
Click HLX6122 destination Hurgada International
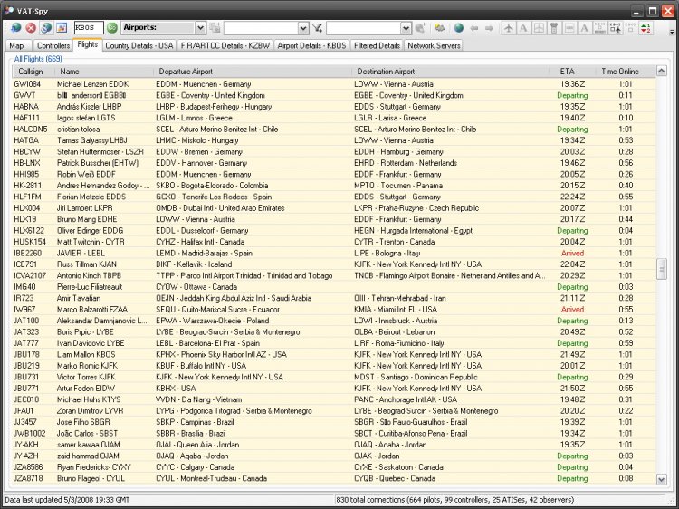pos(413,230)
